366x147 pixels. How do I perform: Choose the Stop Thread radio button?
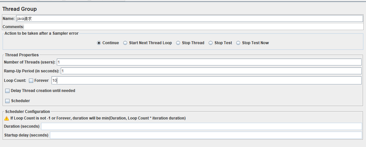(x=178, y=43)
